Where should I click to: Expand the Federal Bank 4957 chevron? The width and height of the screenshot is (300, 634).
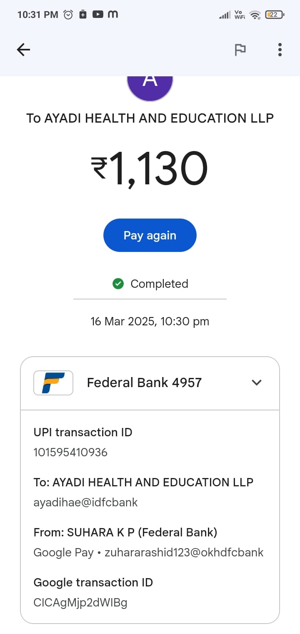(257, 382)
